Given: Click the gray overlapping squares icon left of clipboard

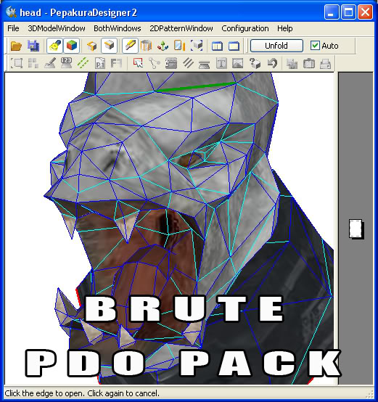Looking at the screenshot, I should pyautogui.click(x=292, y=64).
